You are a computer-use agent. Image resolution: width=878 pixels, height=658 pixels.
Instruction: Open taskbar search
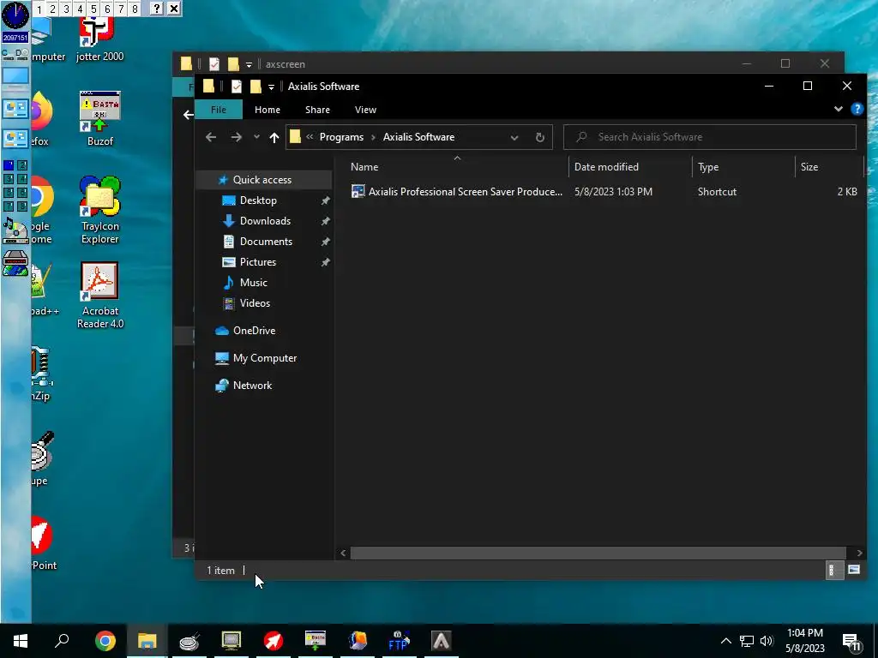62,641
